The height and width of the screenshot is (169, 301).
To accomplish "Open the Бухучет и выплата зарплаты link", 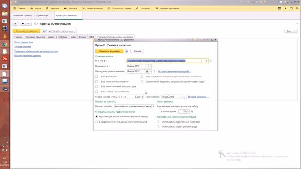I will point(28,56).
